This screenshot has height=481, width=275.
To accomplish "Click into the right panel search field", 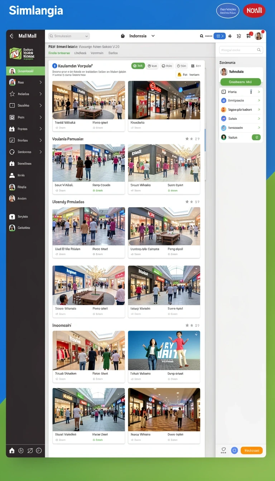I will (241, 50).
